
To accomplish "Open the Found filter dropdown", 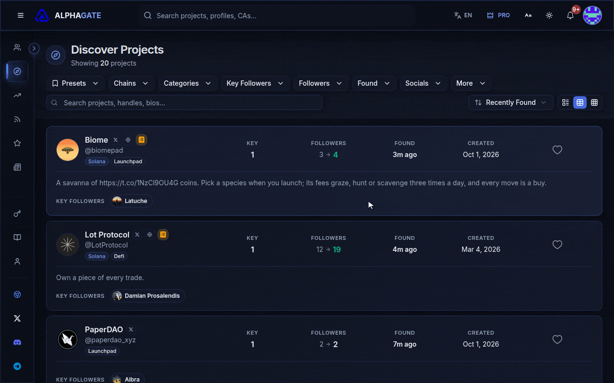I will 374,83.
